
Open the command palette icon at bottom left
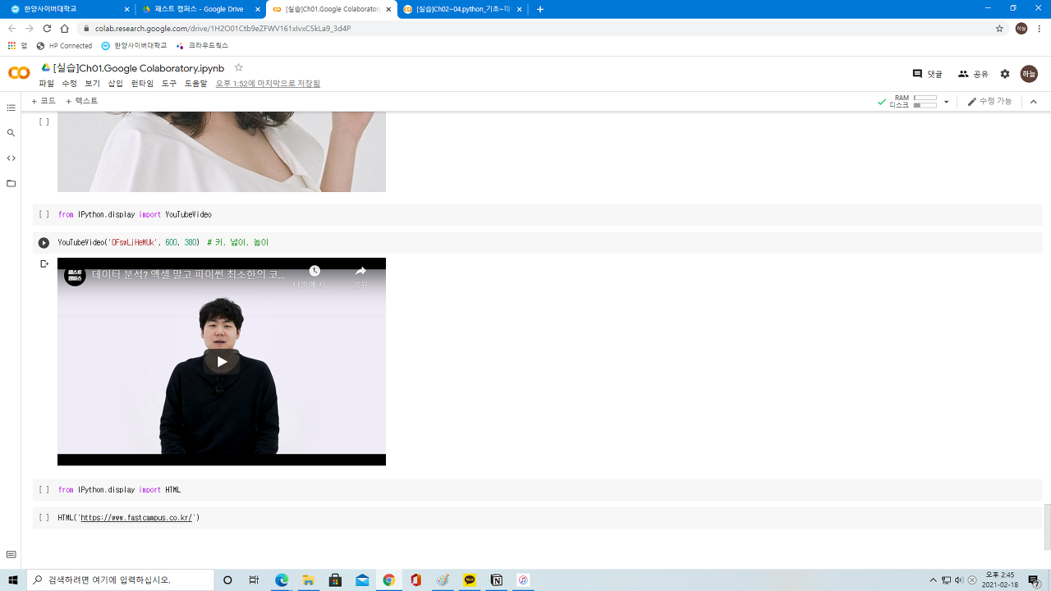coord(11,555)
